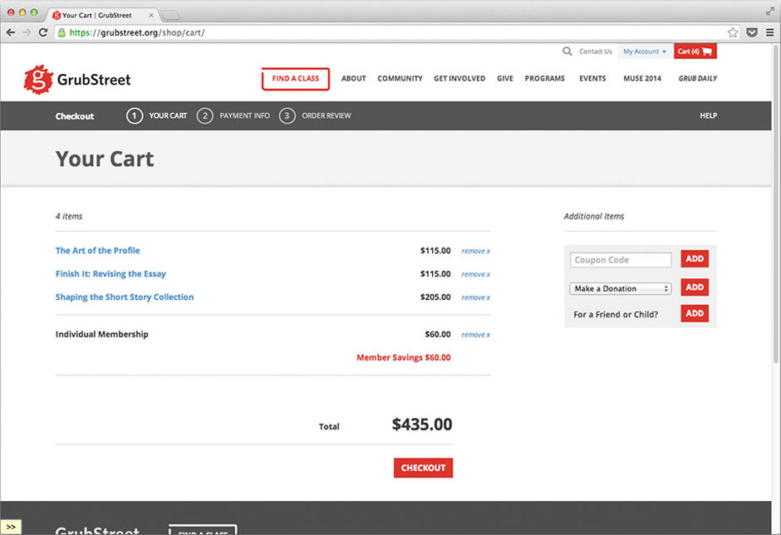The image size is (781, 535).
Task: Open the Get Involved menu
Action: pyautogui.click(x=459, y=79)
